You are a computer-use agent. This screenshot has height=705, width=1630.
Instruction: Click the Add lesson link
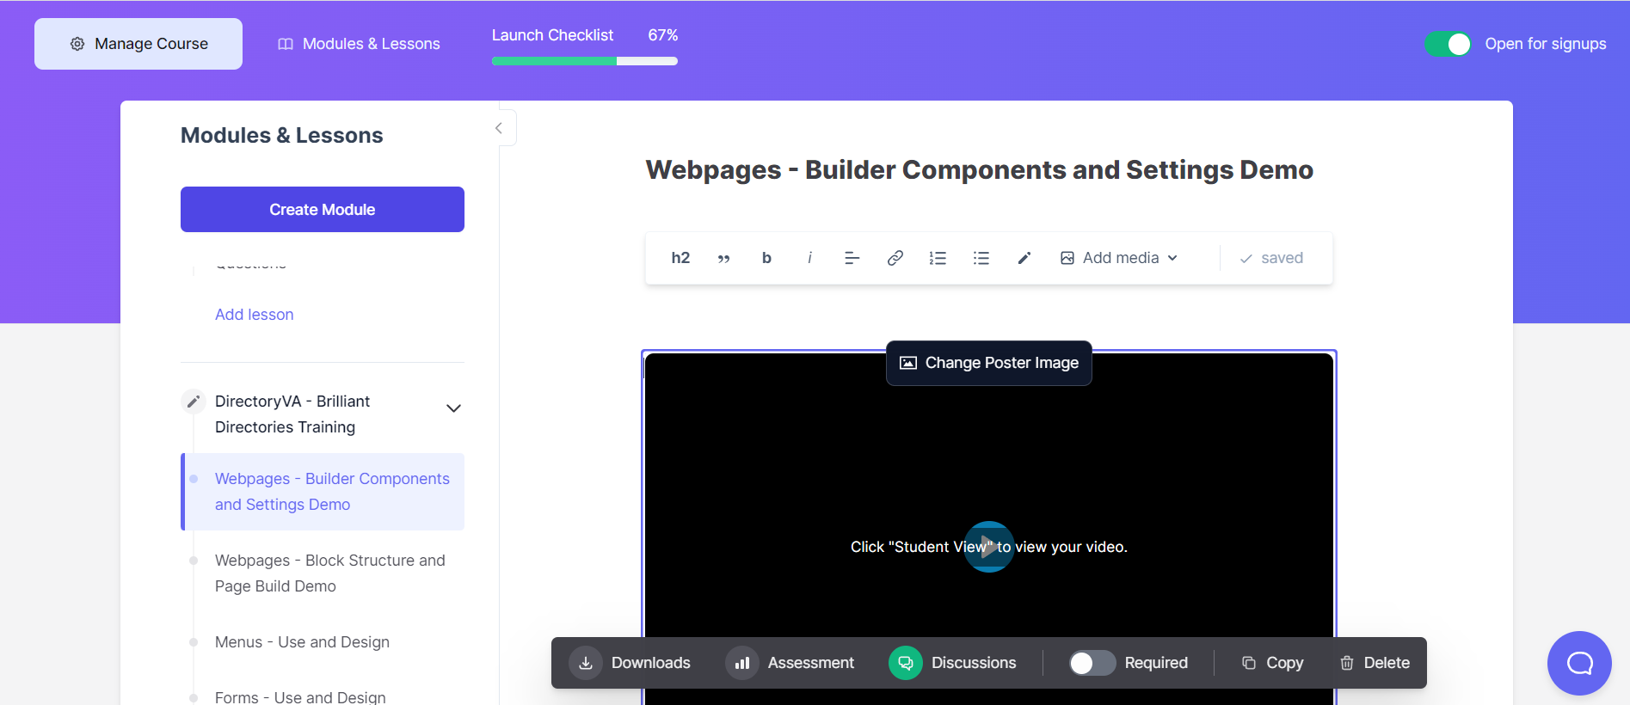(x=255, y=315)
